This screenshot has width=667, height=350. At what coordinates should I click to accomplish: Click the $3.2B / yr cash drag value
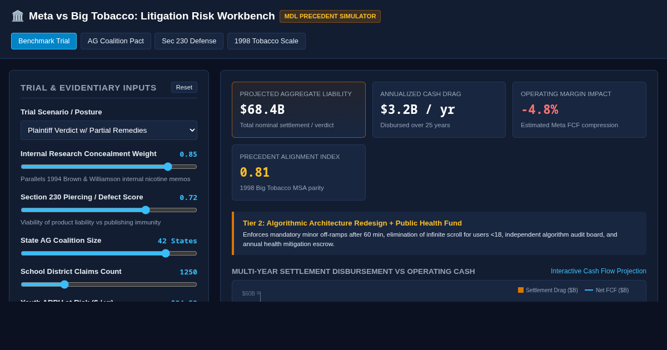pos(417,109)
